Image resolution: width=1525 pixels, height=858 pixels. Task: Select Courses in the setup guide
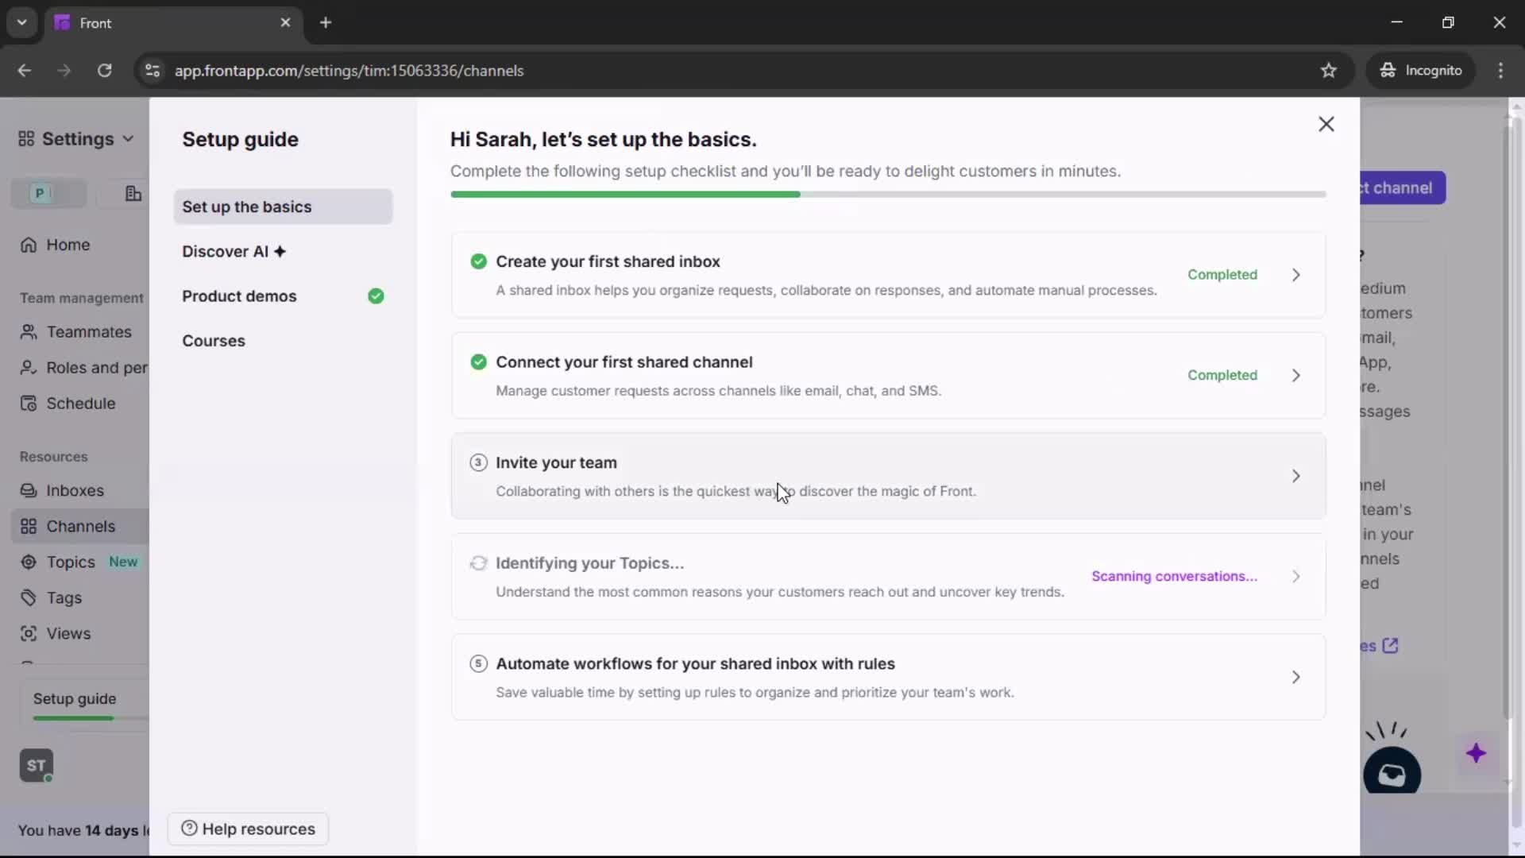click(214, 341)
